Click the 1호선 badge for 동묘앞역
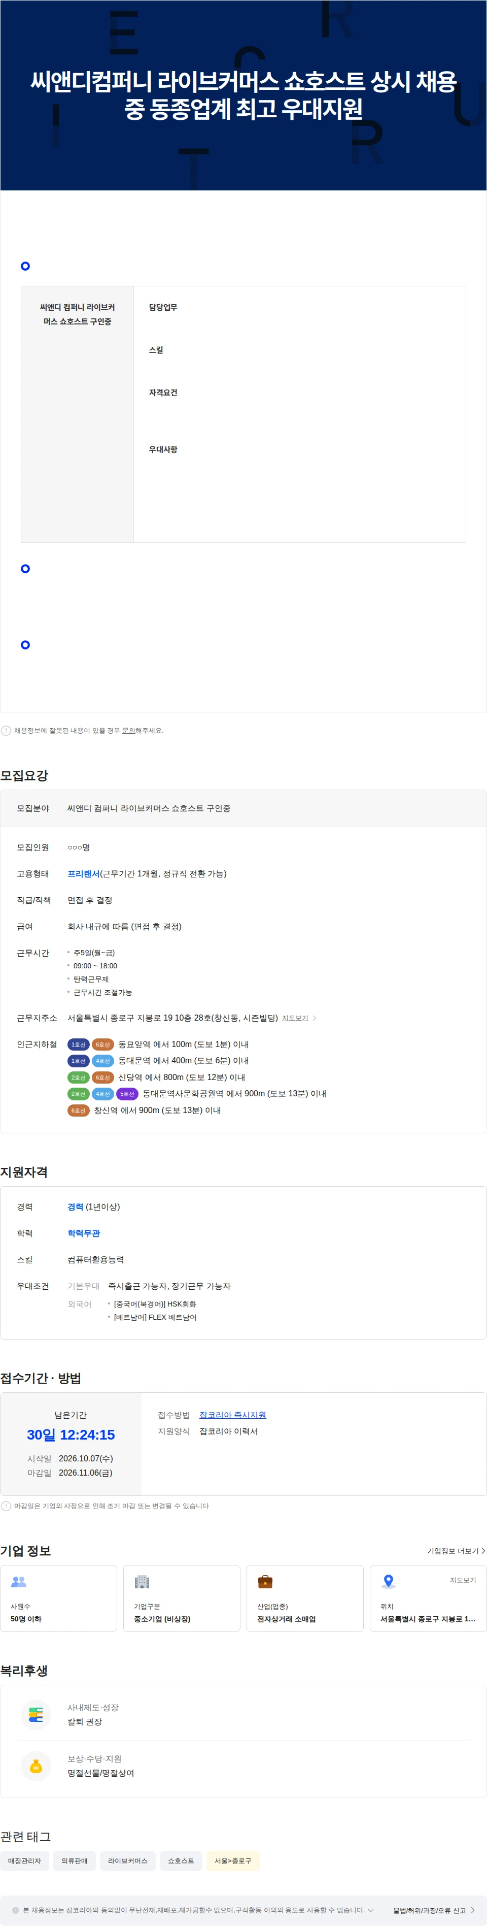Screen dimensions: 487x1926 (x=79, y=1044)
